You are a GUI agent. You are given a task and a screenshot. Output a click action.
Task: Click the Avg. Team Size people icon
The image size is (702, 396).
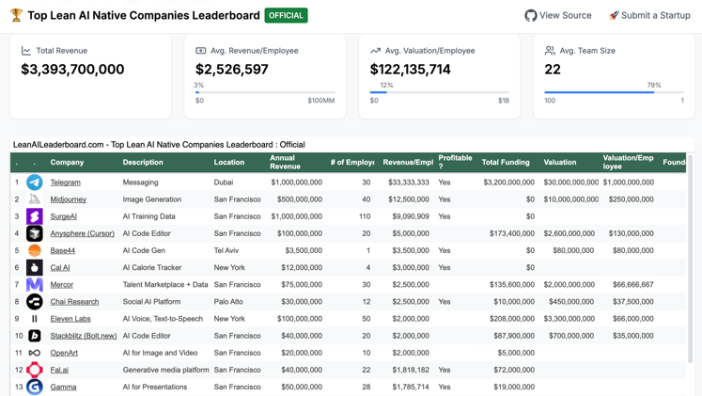(x=550, y=51)
